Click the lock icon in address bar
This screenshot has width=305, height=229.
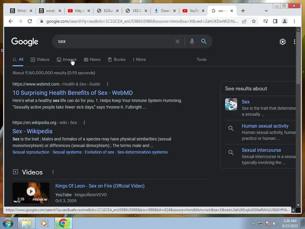[41, 21]
